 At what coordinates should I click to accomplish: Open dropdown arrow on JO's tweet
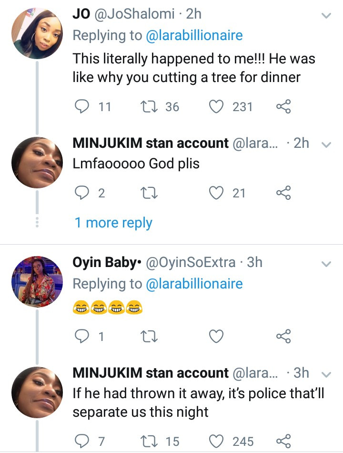326,16
